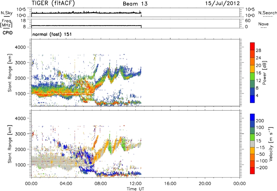Click the 20:00 time axis label
The width and height of the screenshot is (277, 191).
[205, 183]
